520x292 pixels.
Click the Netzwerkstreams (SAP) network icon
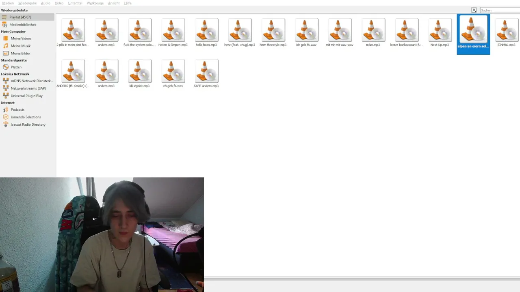coord(6,88)
